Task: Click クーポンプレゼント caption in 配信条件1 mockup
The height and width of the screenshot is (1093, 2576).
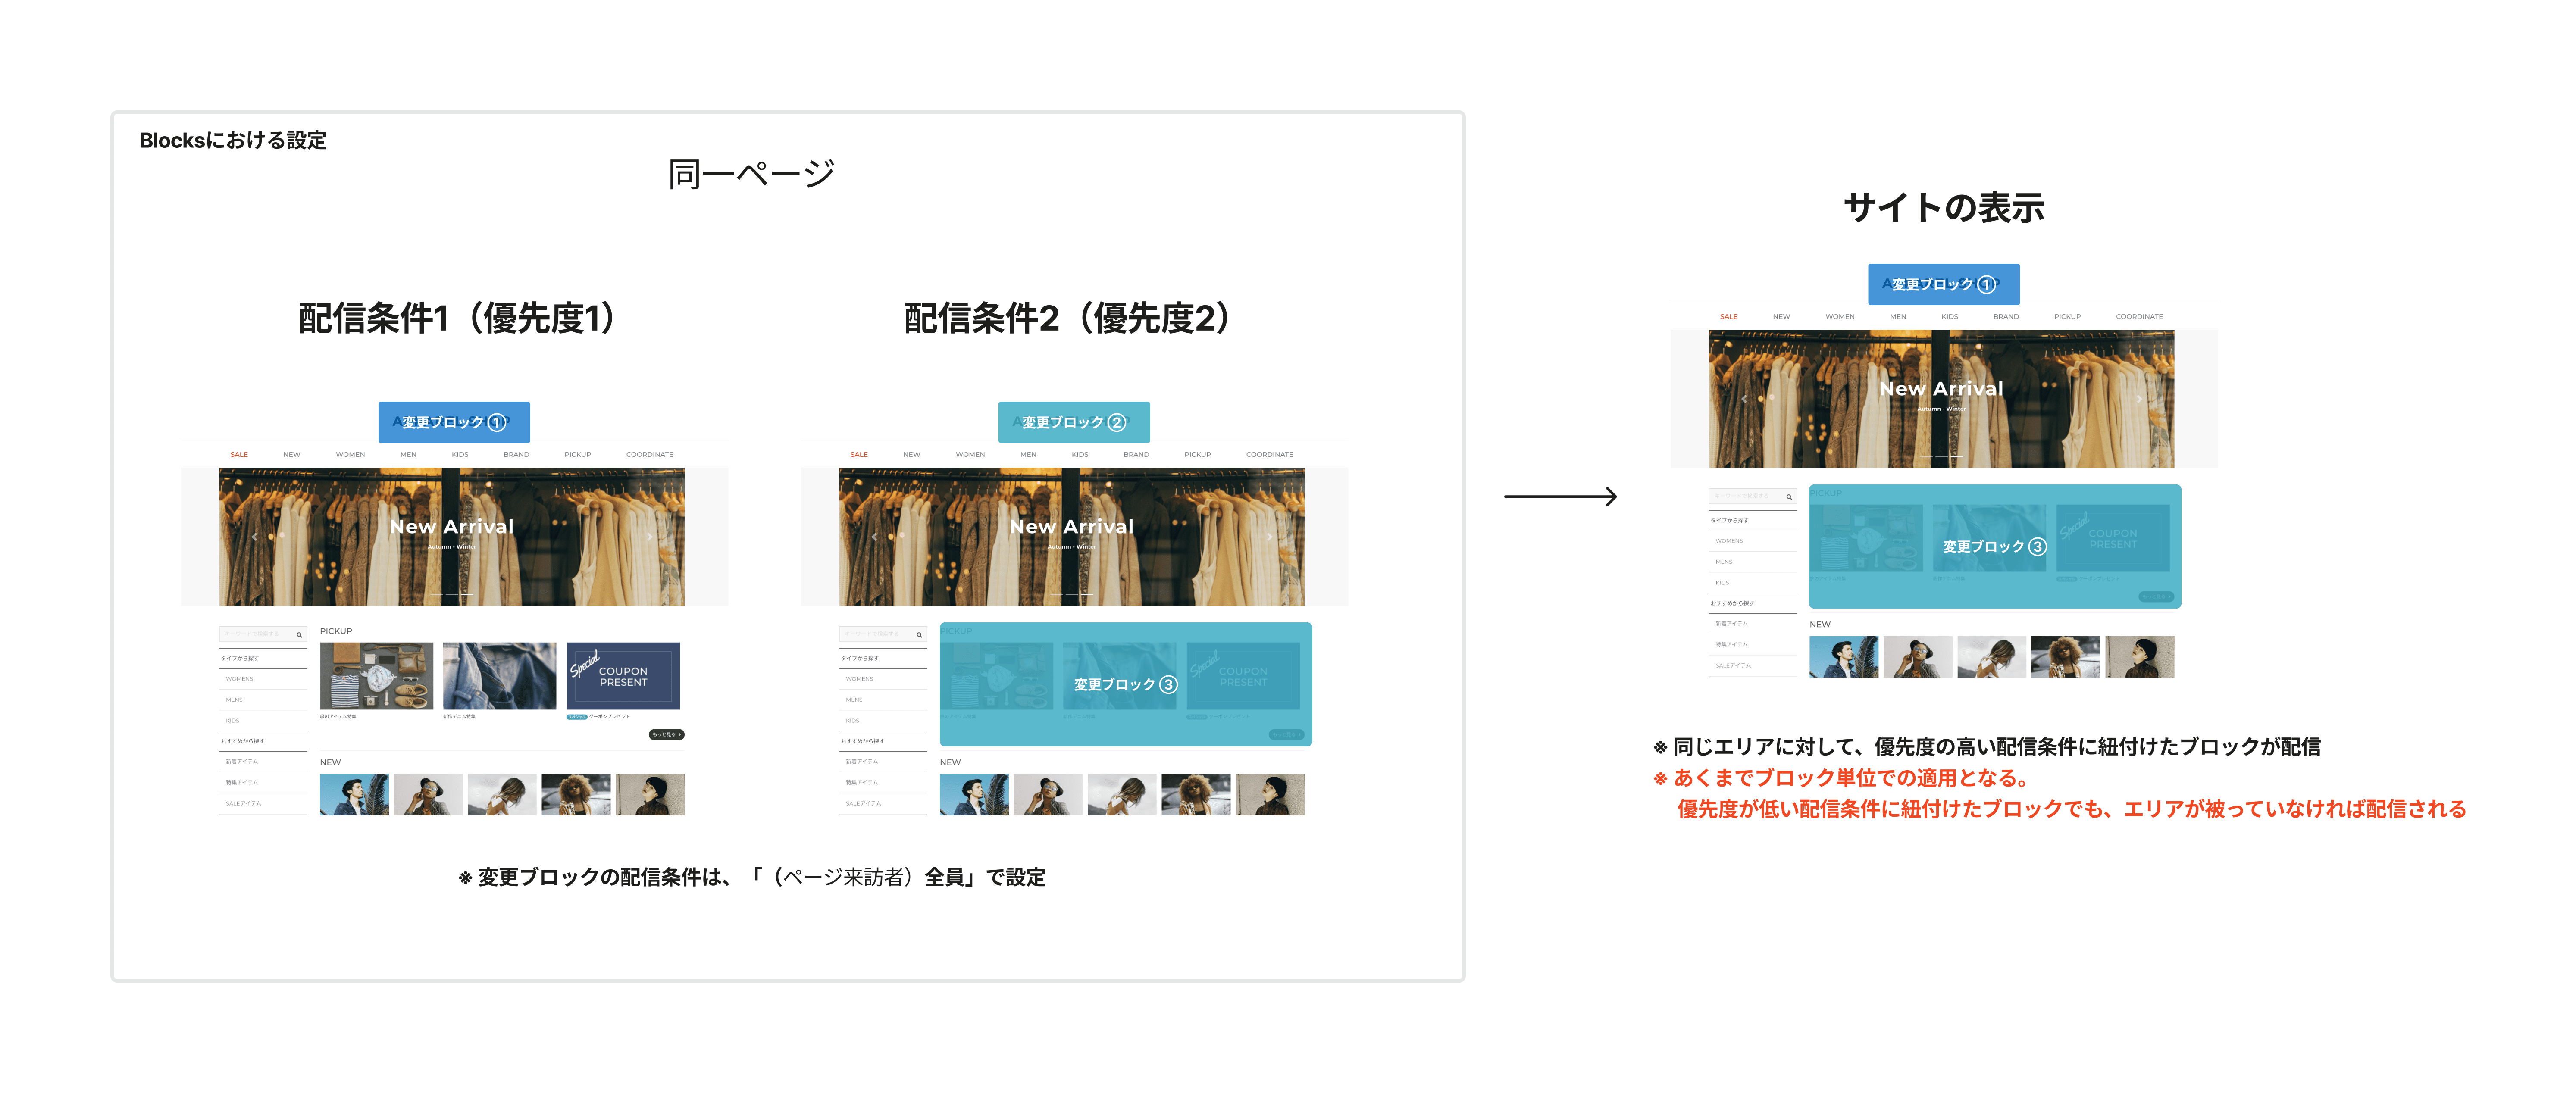Action: pos(610,717)
